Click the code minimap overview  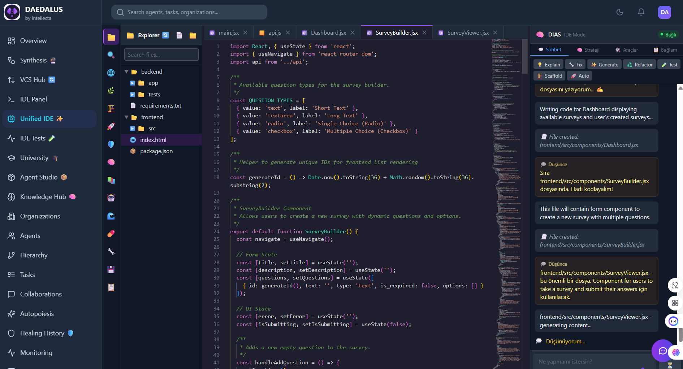point(506,204)
